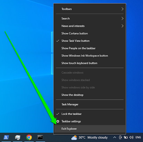Click the Taskbar settings gear icon
Image resolution: width=143 pixels, height=142 pixels.
pos(58,121)
